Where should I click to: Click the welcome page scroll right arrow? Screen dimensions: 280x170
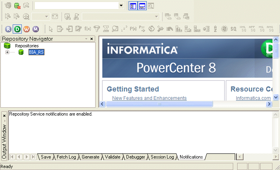[269, 104]
